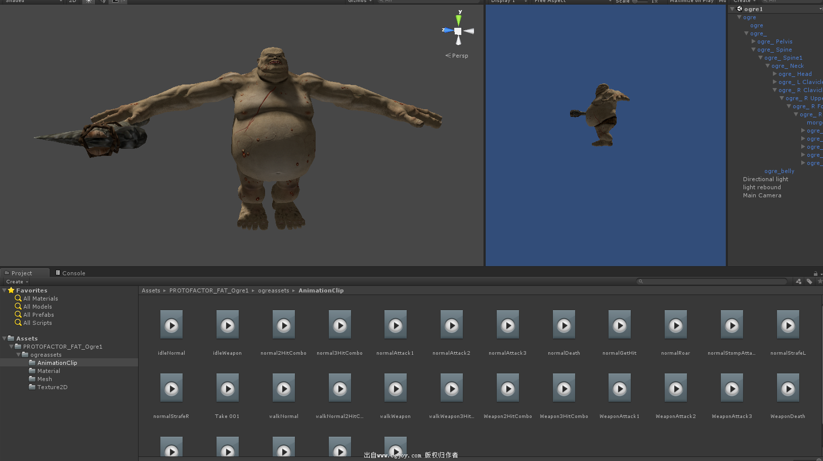Collapse the Assets folder arrow
Screen dimensions: 823x461
[x=4, y=339]
